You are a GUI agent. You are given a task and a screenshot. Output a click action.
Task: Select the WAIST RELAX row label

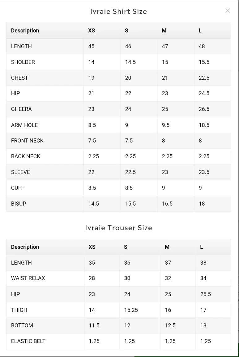coord(28,278)
